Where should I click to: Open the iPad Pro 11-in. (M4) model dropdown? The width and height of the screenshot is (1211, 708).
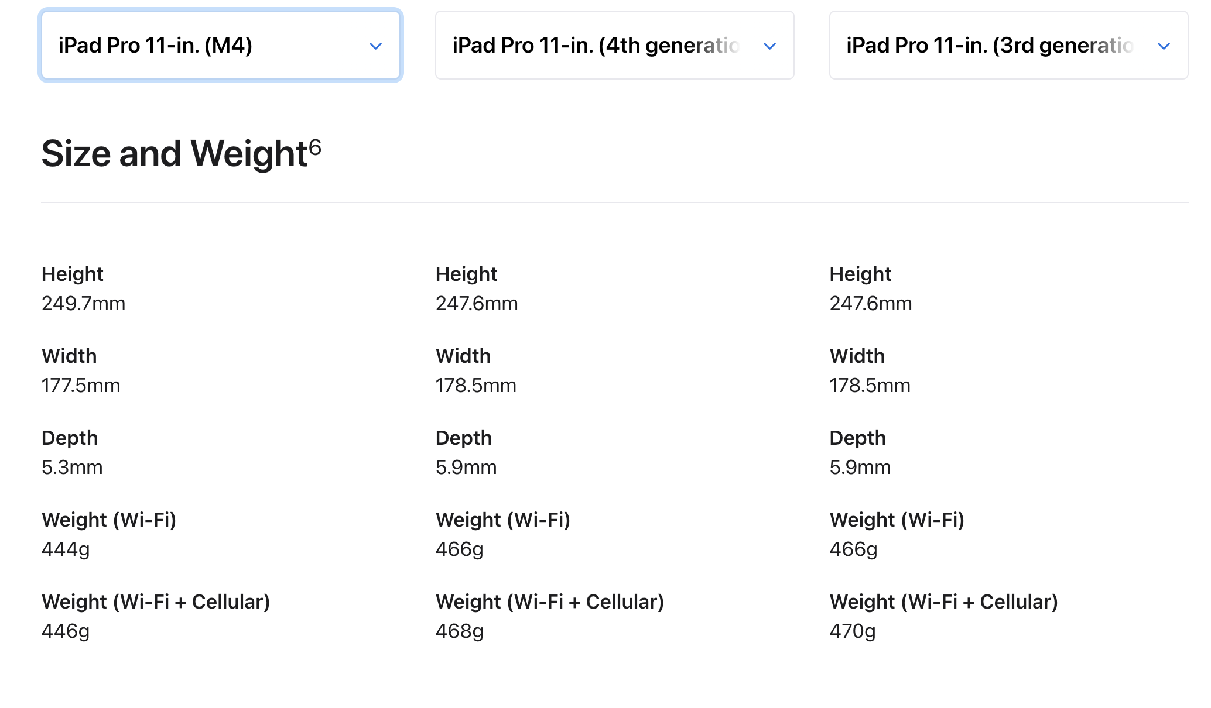click(x=221, y=45)
